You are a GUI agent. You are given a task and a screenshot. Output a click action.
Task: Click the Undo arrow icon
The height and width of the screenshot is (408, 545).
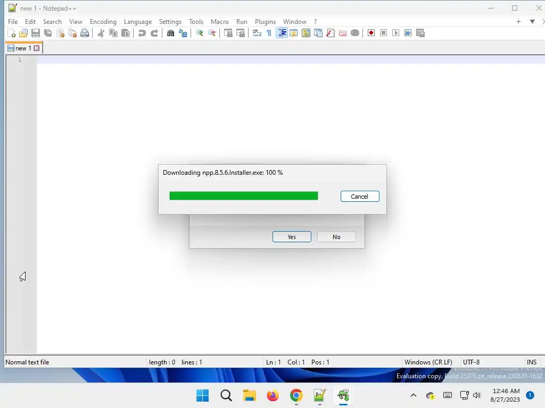[142, 33]
